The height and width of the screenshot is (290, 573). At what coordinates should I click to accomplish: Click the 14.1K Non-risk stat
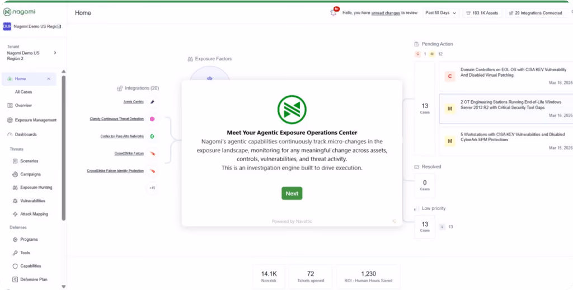[x=269, y=277]
